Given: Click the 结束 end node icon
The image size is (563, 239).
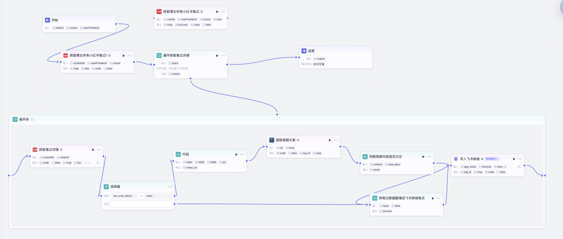Looking at the screenshot, I should (x=304, y=51).
